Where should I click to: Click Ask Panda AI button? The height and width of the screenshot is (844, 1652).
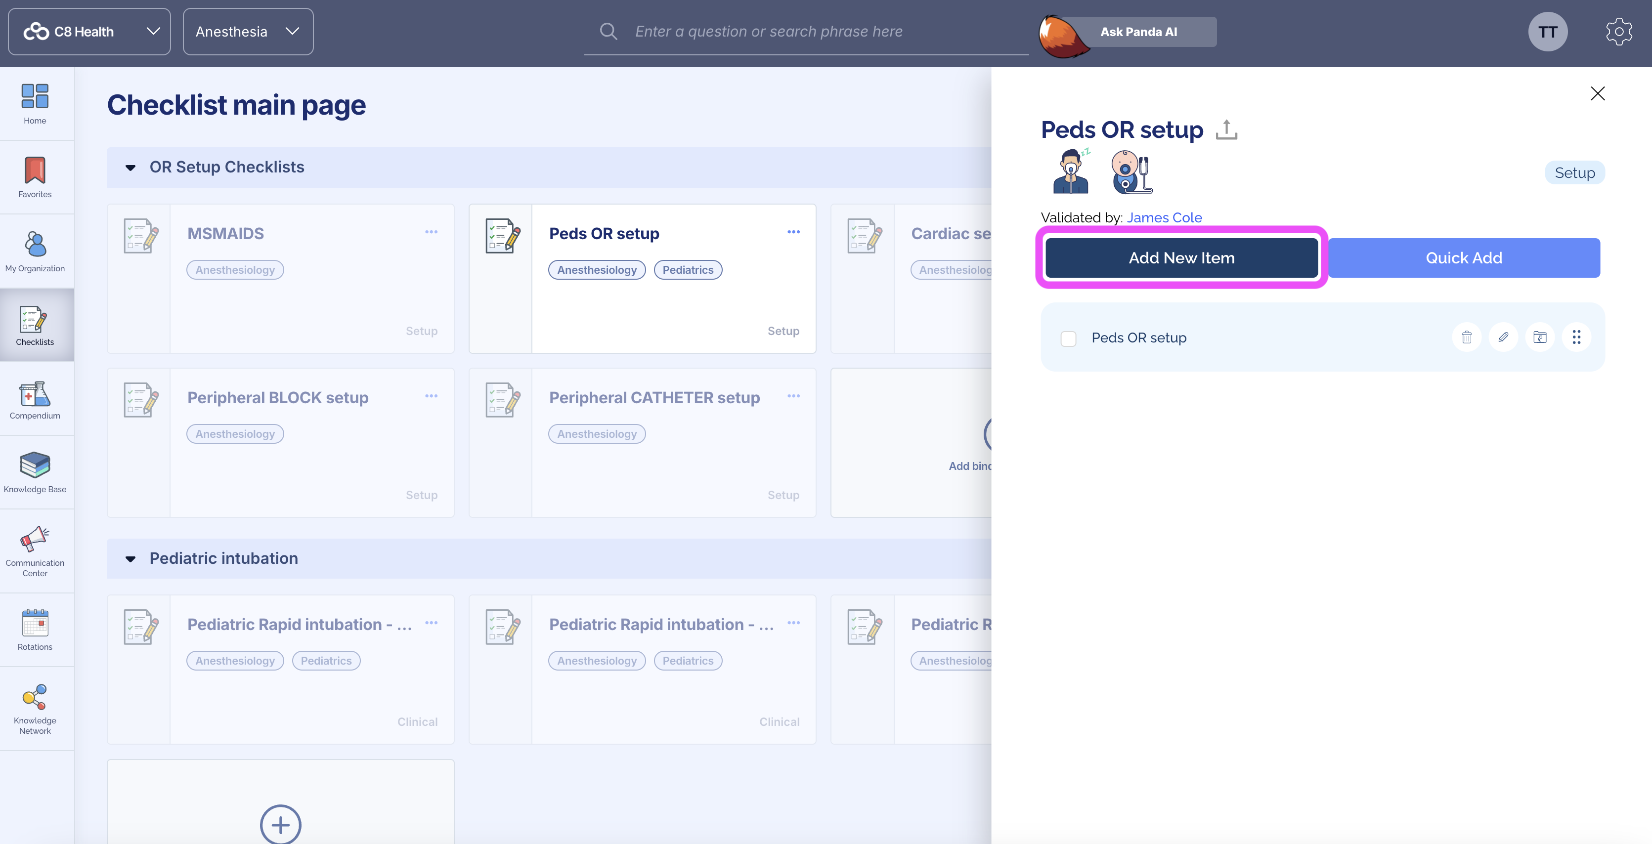[x=1138, y=32]
